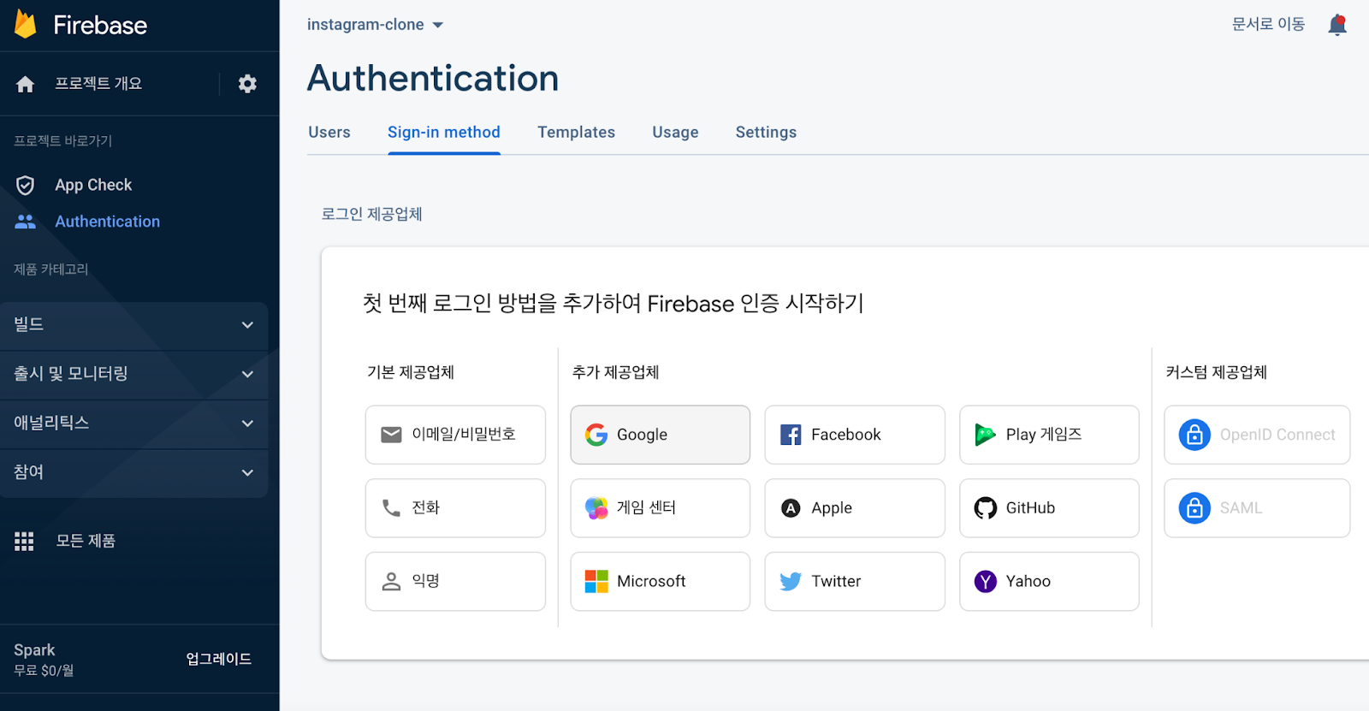The image size is (1369, 711).
Task: Open the Usage tab
Action: click(x=675, y=133)
